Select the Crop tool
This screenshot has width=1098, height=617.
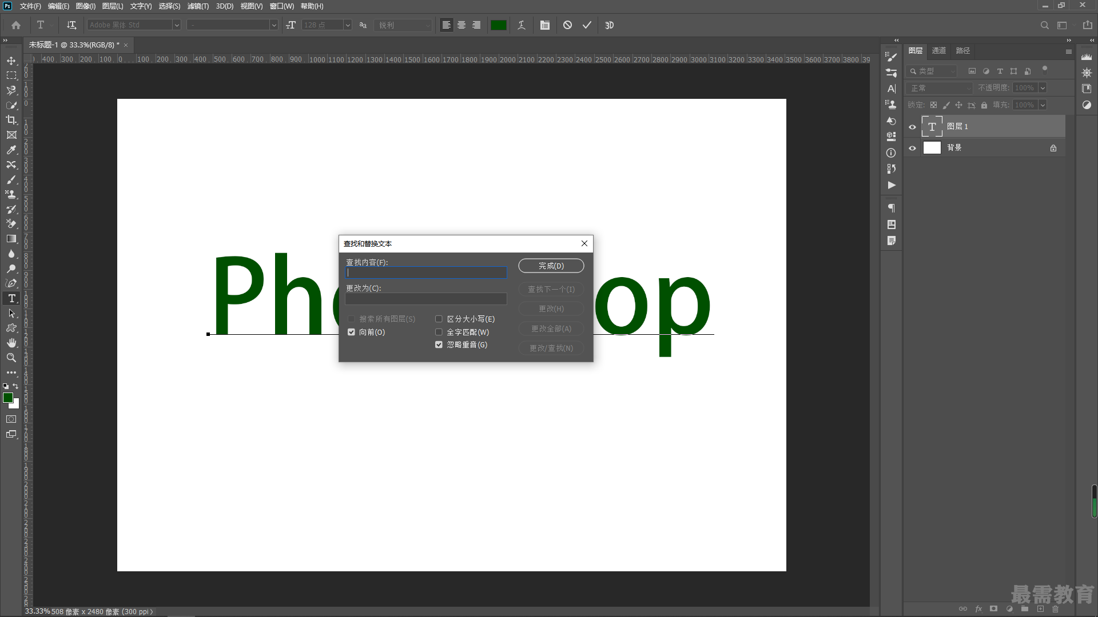pos(11,120)
